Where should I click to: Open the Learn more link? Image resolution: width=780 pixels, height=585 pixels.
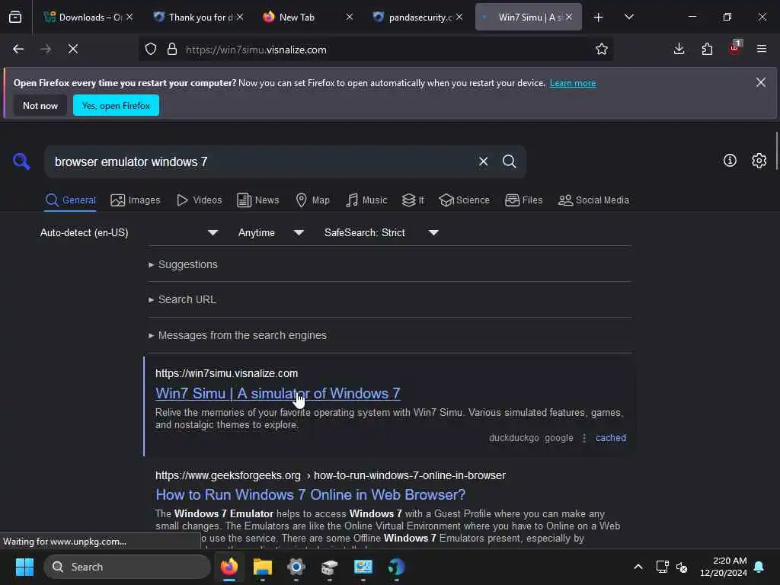point(573,83)
